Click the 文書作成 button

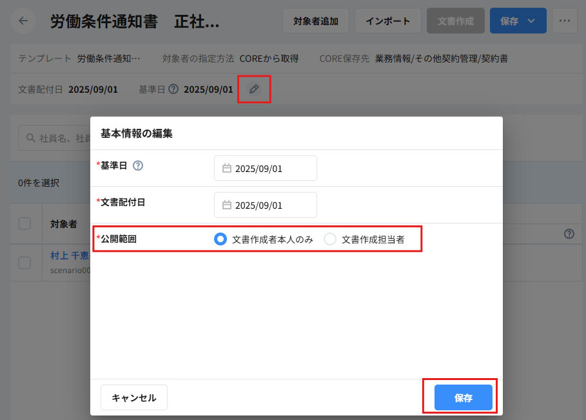coord(455,21)
